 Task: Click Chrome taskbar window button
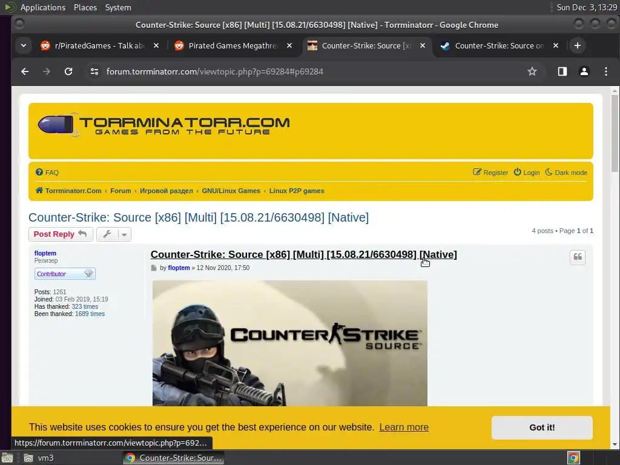pos(174,458)
